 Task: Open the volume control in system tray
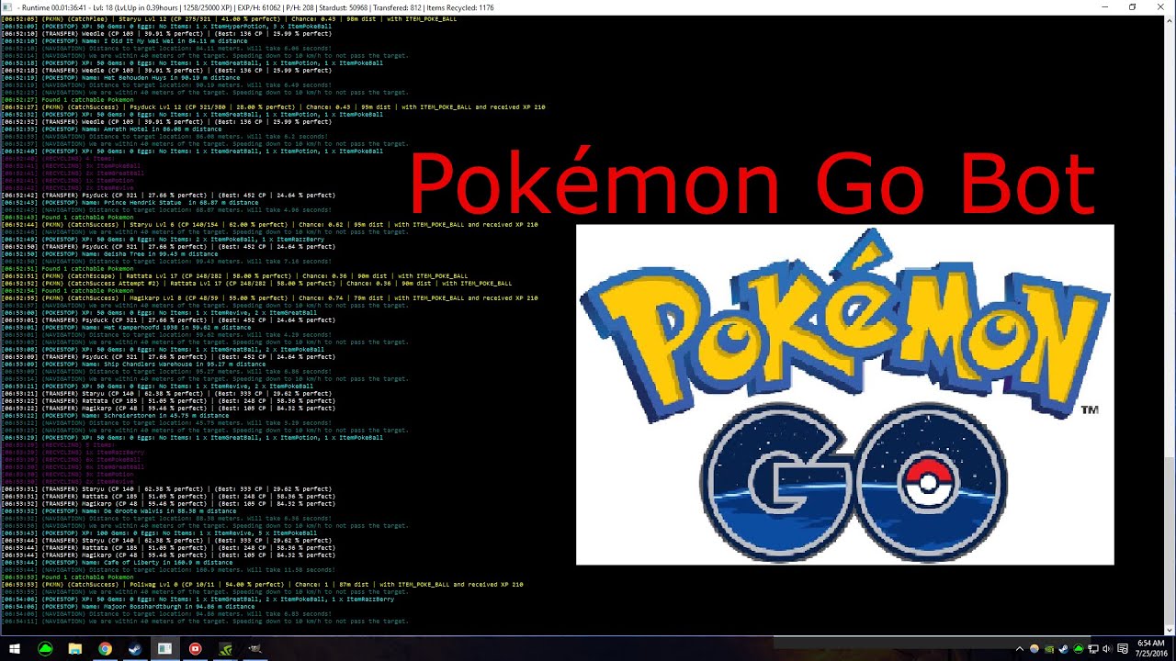(1107, 649)
